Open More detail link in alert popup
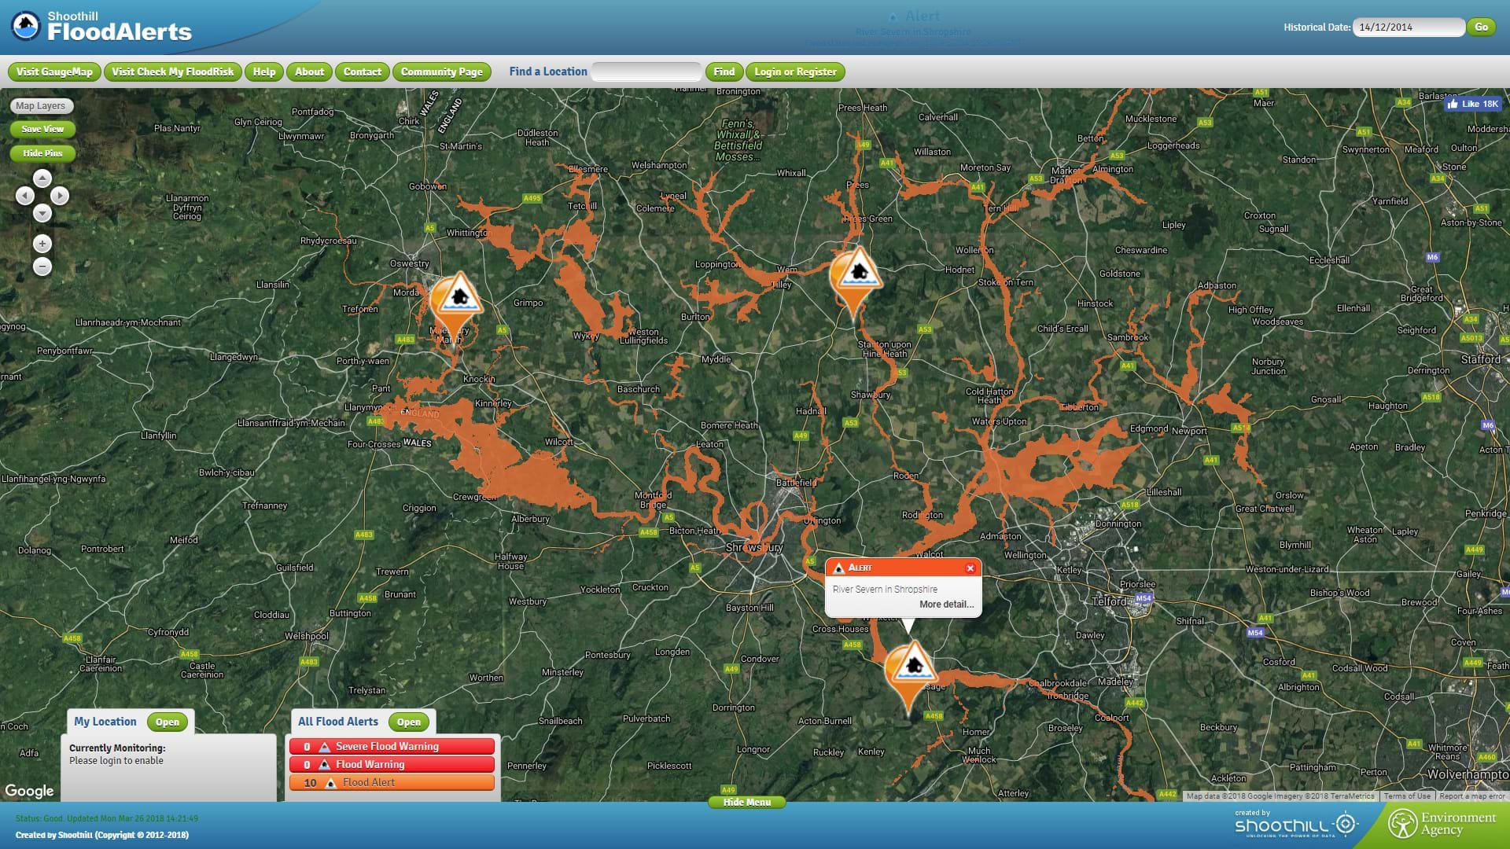Image resolution: width=1510 pixels, height=849 pixels. coord(946,605)
